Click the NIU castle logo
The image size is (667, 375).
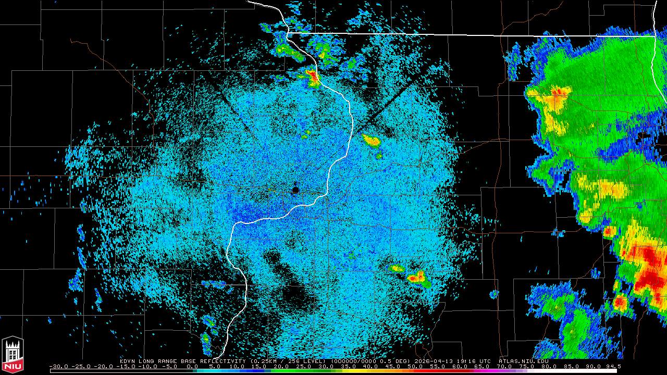13,354
